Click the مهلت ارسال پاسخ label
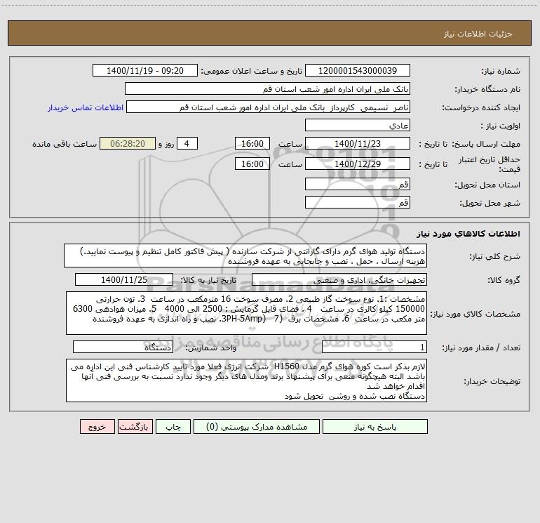The height and width of the screenshot is (523, 540). [485, 144]
